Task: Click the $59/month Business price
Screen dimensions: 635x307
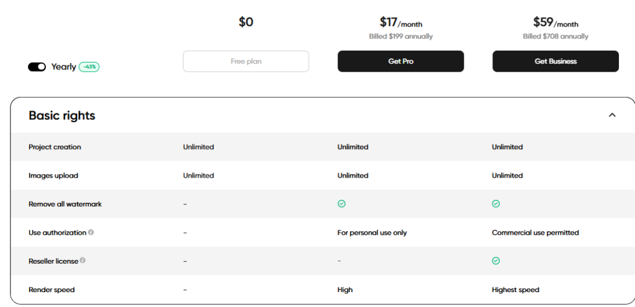Action: pos(556,22)
